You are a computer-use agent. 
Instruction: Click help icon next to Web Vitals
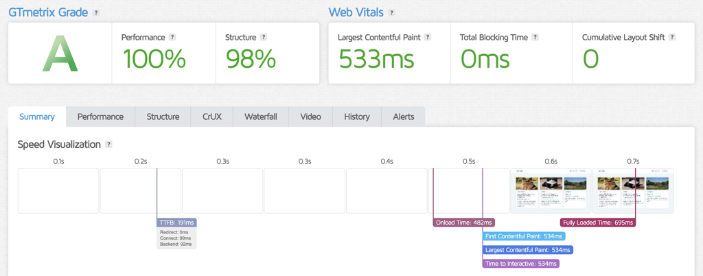[392, 13]
